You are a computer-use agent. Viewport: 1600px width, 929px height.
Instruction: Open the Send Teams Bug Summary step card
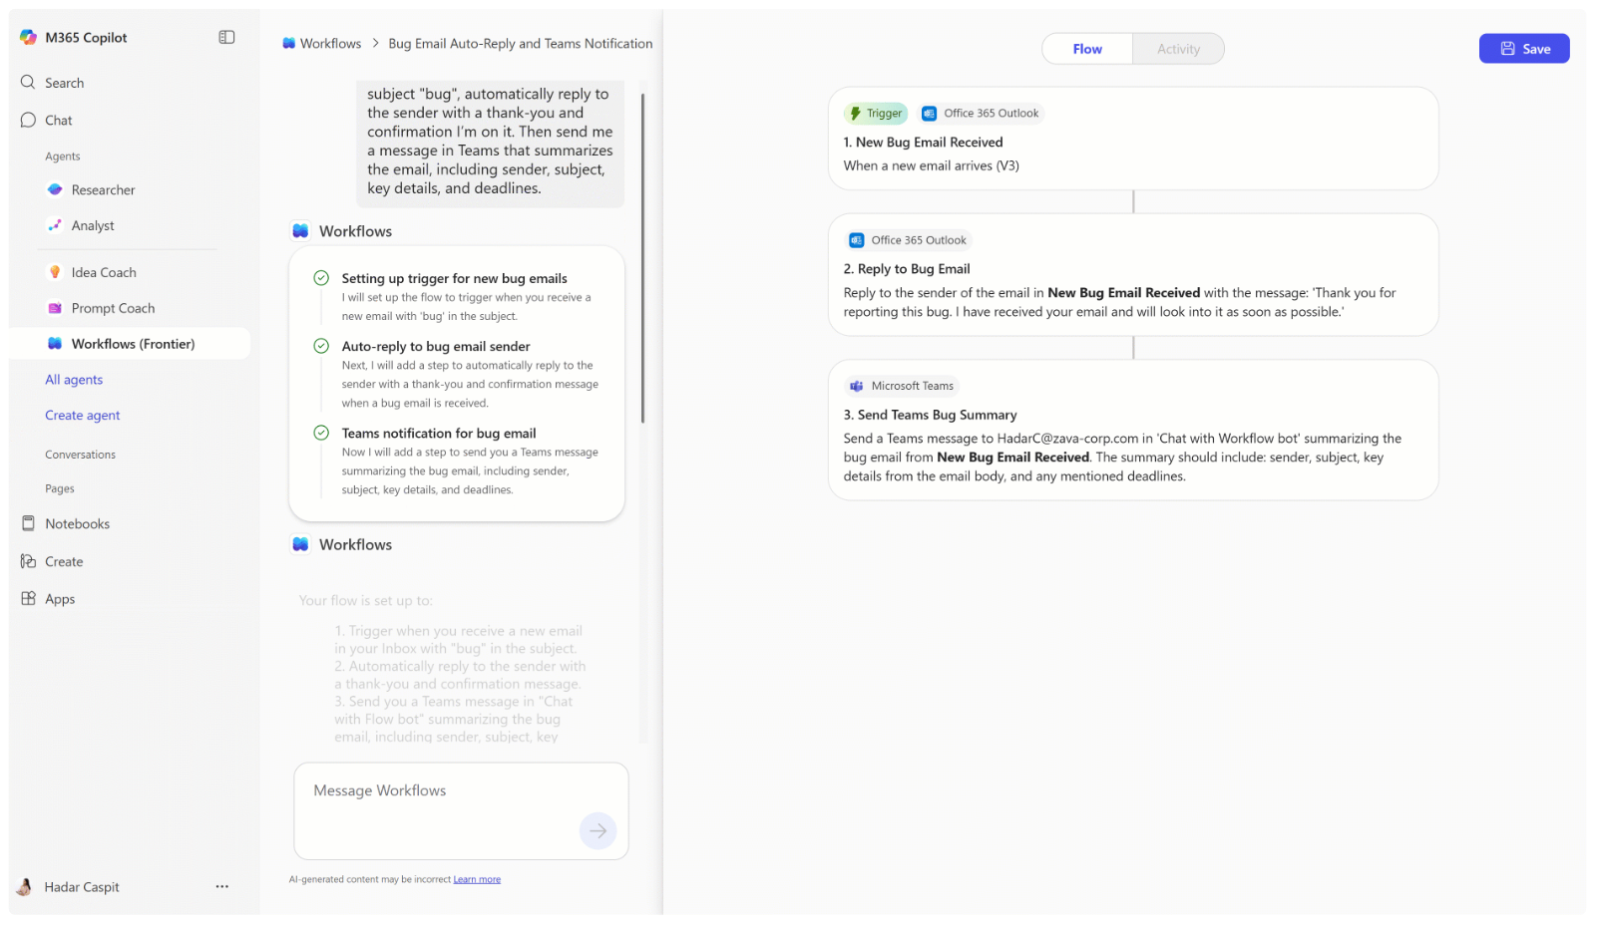1133,431
